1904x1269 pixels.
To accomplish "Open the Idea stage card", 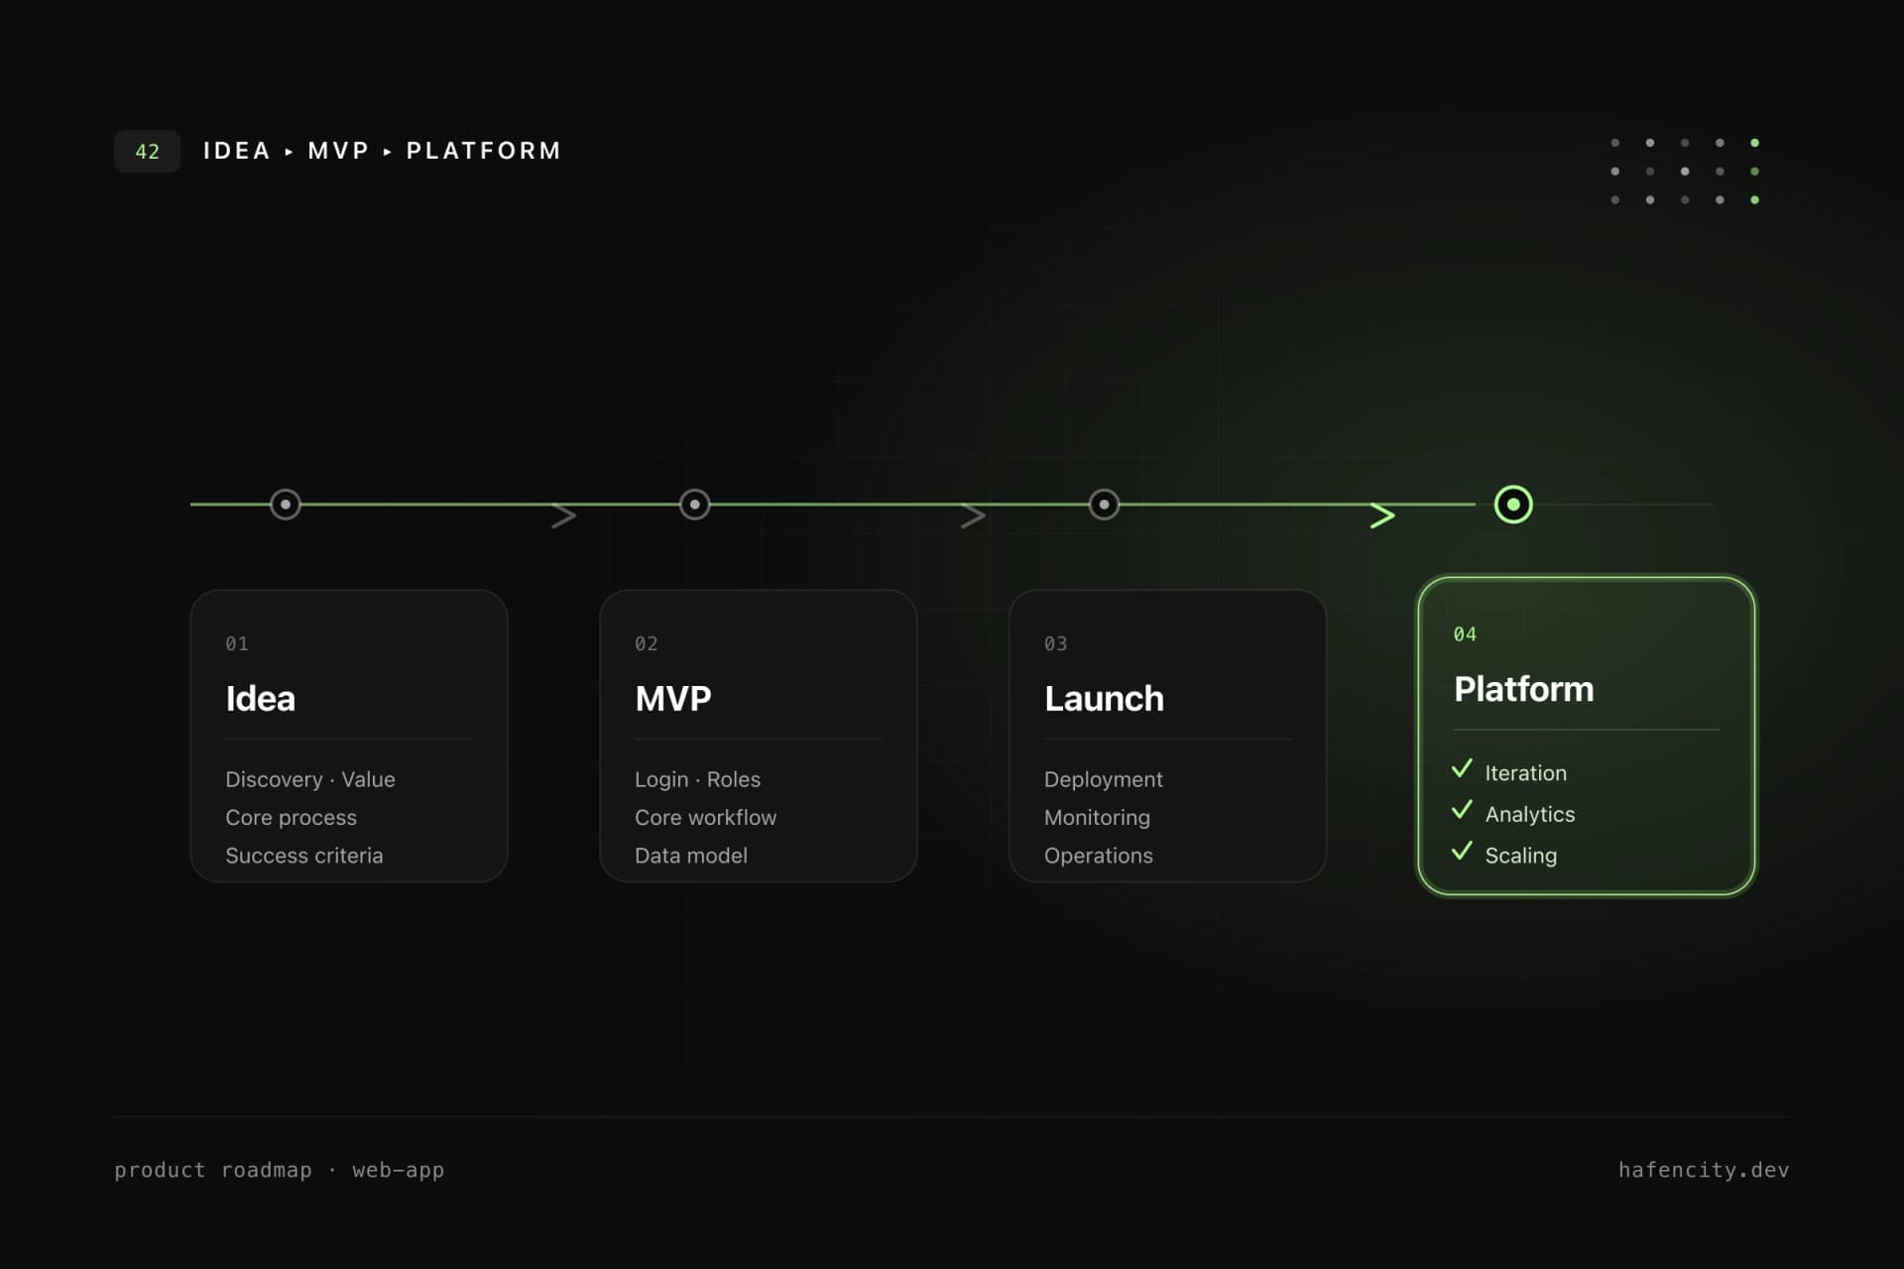I will point(349,736).
